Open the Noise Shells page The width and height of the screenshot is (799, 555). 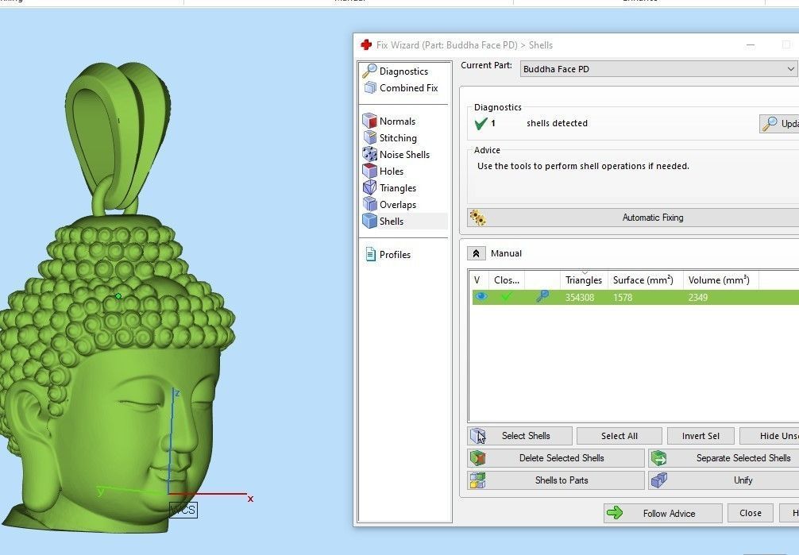[396, 154]
